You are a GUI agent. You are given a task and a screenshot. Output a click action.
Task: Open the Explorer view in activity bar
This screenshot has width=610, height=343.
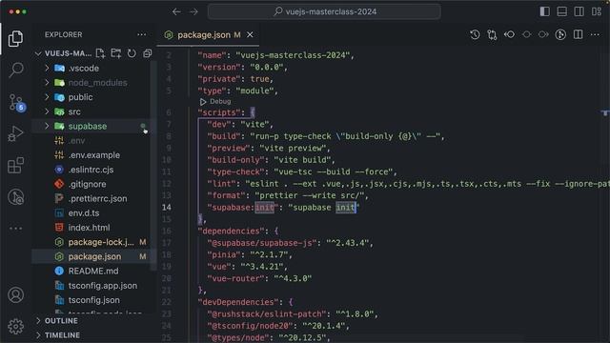[x=15, y=38]
